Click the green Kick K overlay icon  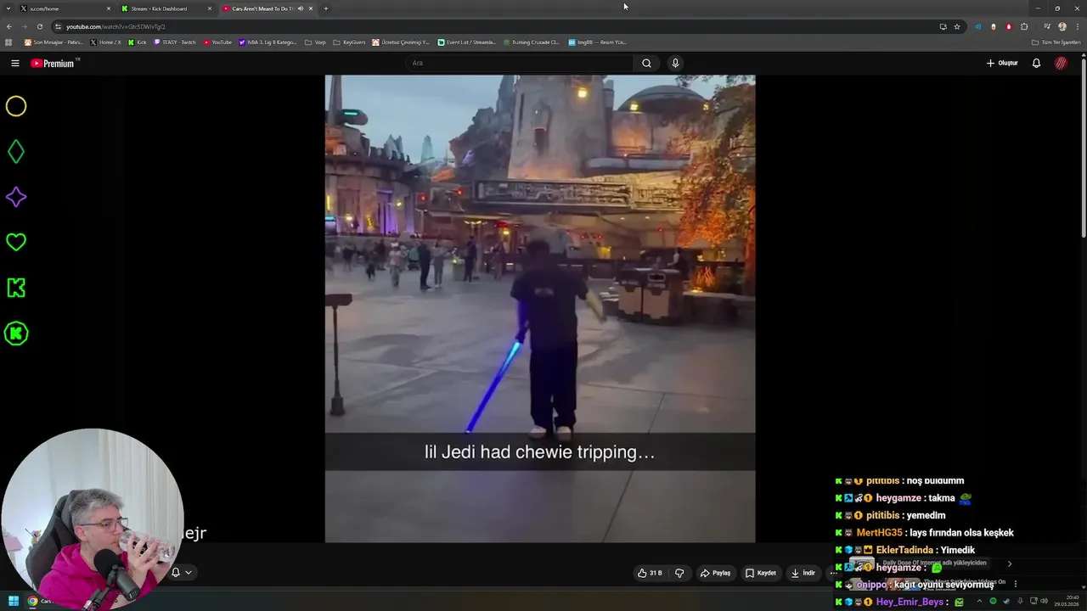pos(16,288)
